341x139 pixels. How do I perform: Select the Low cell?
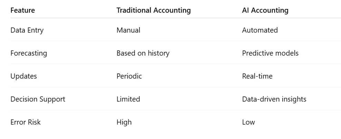pyautogui.click(x=249, y=122)
